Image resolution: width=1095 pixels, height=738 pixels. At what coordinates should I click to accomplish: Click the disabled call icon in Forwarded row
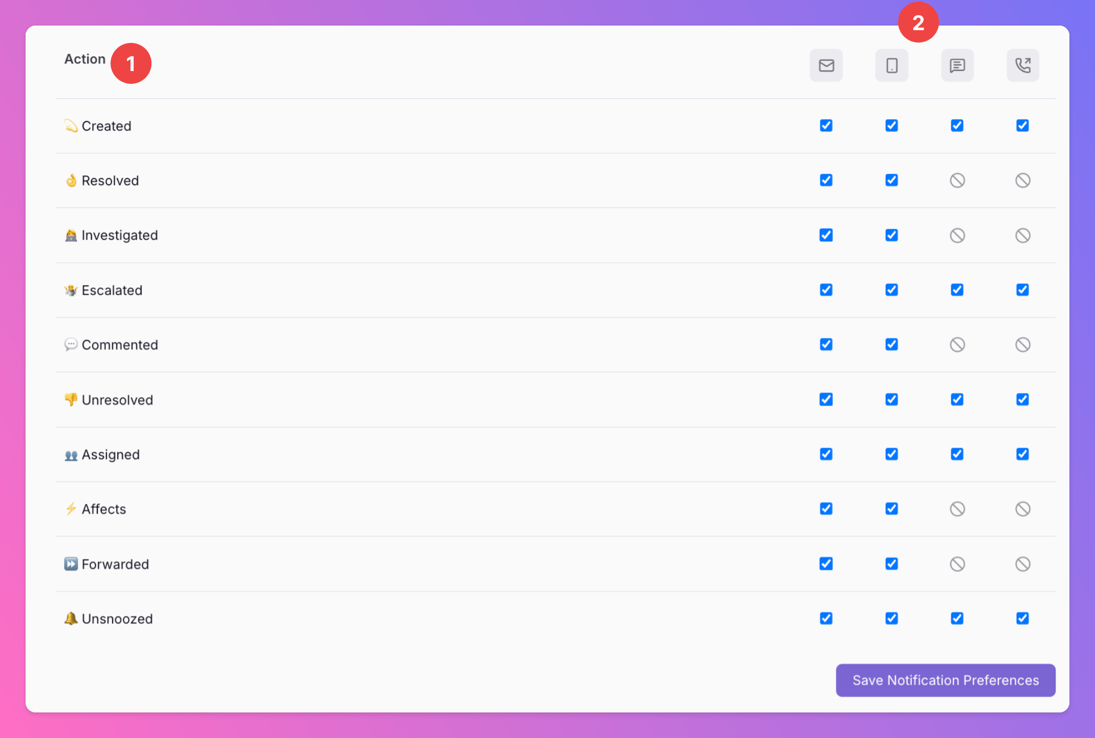coord(1022,564)
